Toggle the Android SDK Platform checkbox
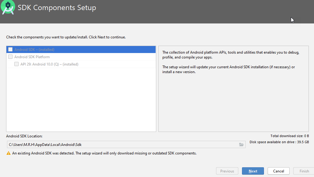 [10, 57]
